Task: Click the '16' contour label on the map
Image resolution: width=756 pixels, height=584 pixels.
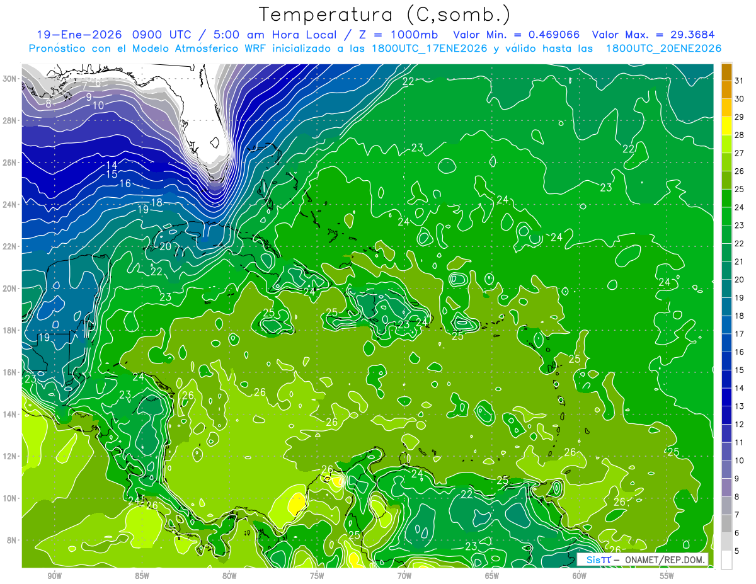Action: [125, 183]
